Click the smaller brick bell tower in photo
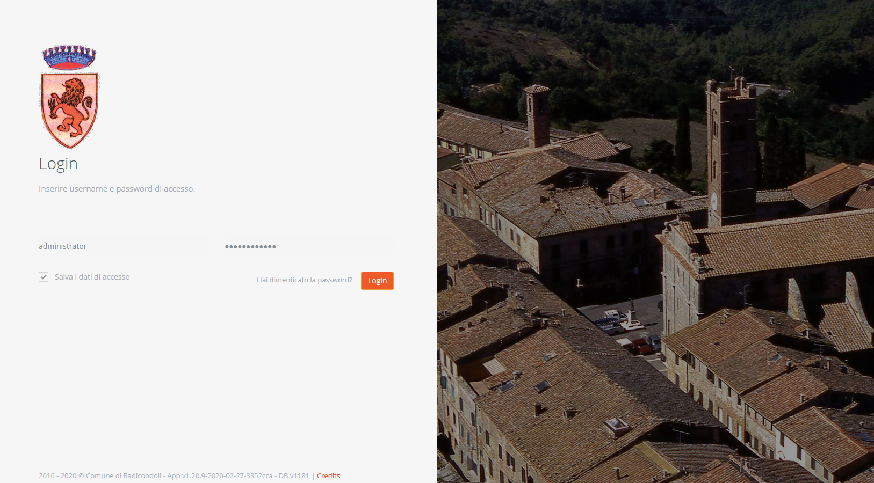Image resolution: width=874 pixels, height=483 pixels. (x=537, y=115)
